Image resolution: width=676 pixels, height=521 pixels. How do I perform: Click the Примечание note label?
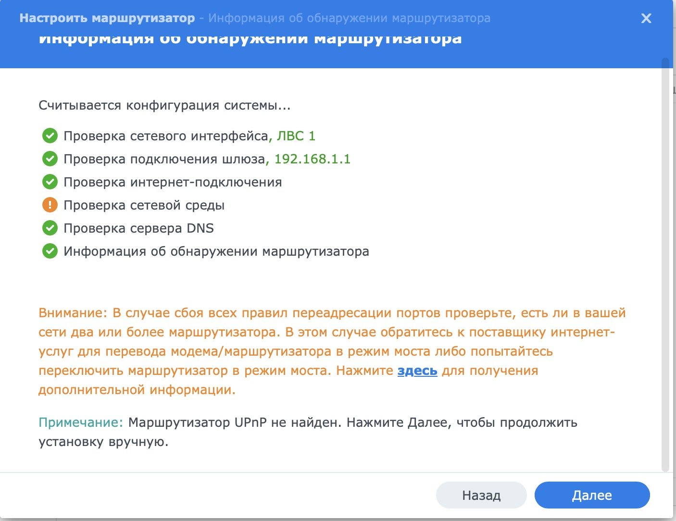click(80, 422)
